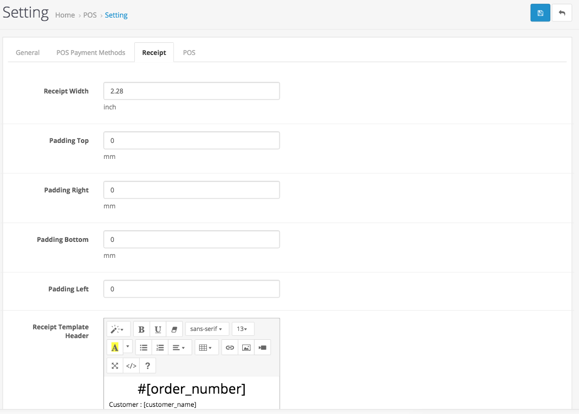Toggle bold formatting in the editor
The image size is (579, 414).
coord(141,329)
